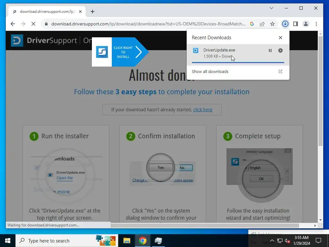Open the side panel
329x247 pixels.
click(296, 24)
